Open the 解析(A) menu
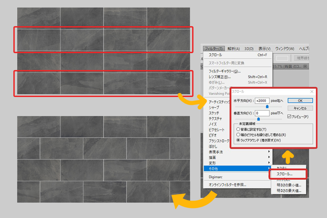Screen dimensions: 327x218 [x=234, y=49]
